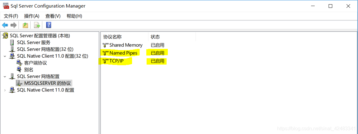Click the 已启用 status of Shared Memory
This screenshot has width=358, height=134.
tap(157, 45)
